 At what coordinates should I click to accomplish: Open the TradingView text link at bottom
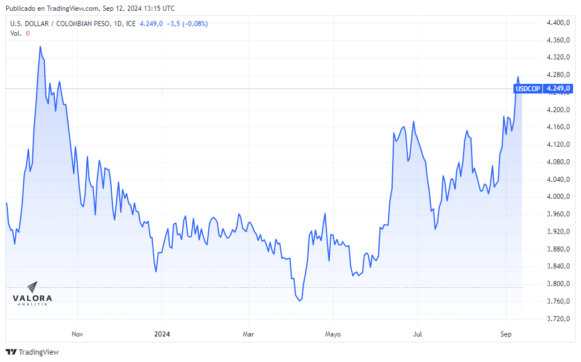[39, 352]
